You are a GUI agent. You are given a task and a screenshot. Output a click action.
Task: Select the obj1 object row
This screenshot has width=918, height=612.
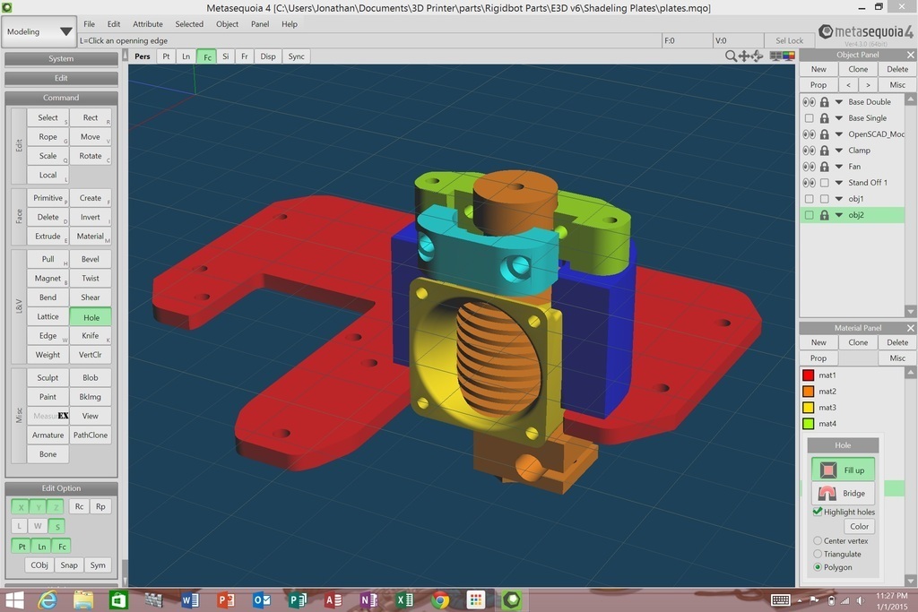(x=855, y=199)
